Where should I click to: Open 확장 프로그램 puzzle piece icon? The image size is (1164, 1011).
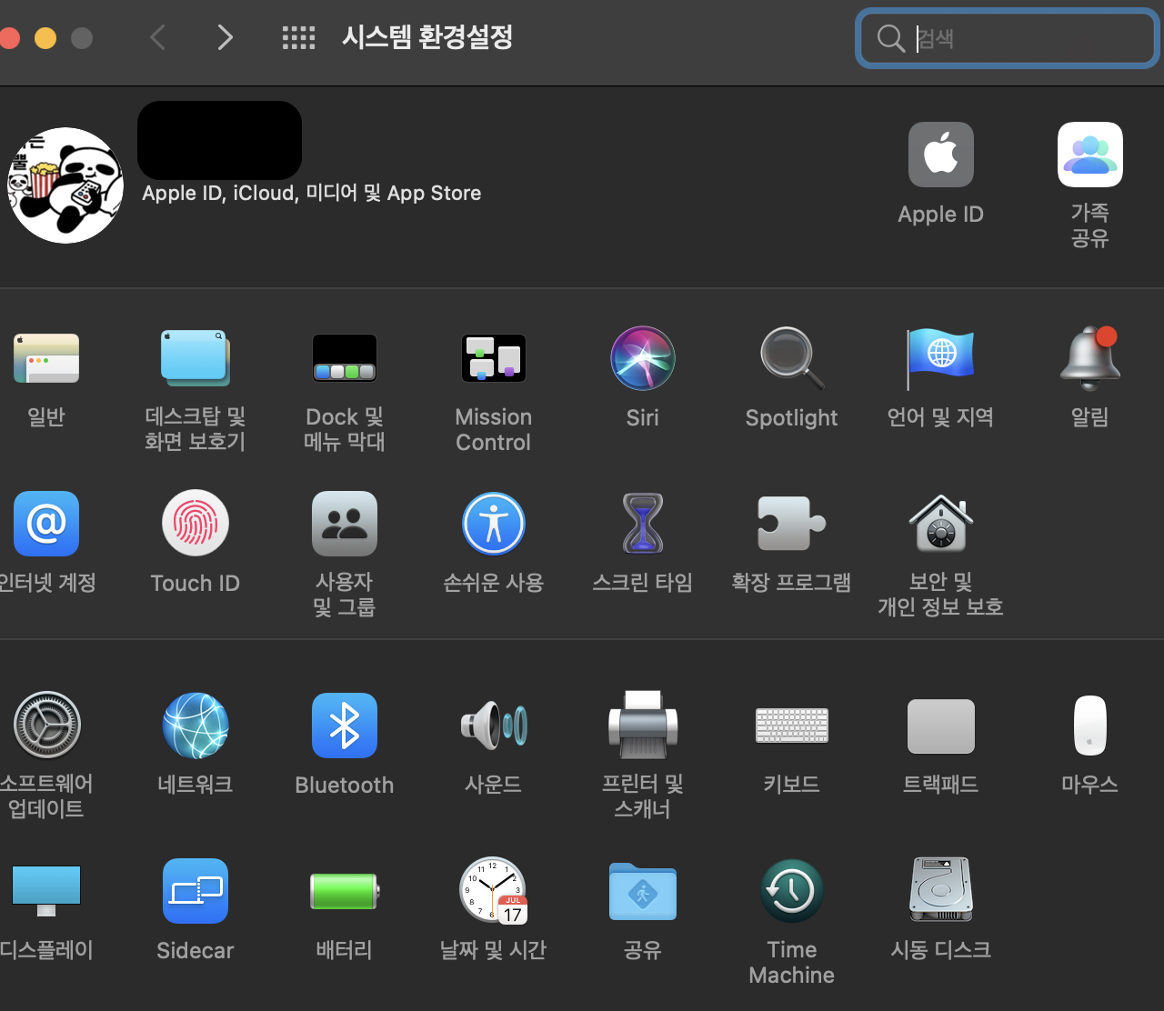[792, 524]
